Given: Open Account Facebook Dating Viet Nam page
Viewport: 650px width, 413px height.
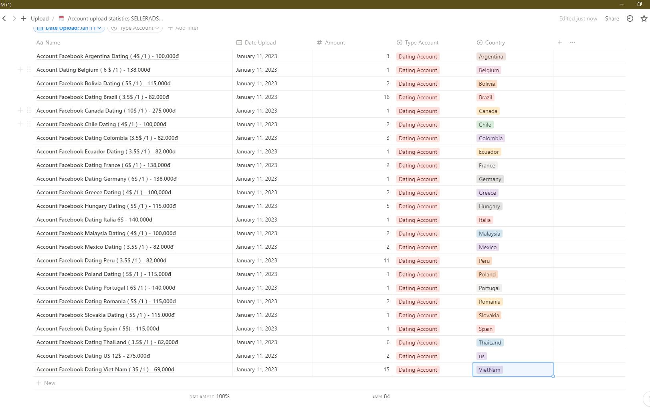Looking at the screenshot, I should click(105, 369).
